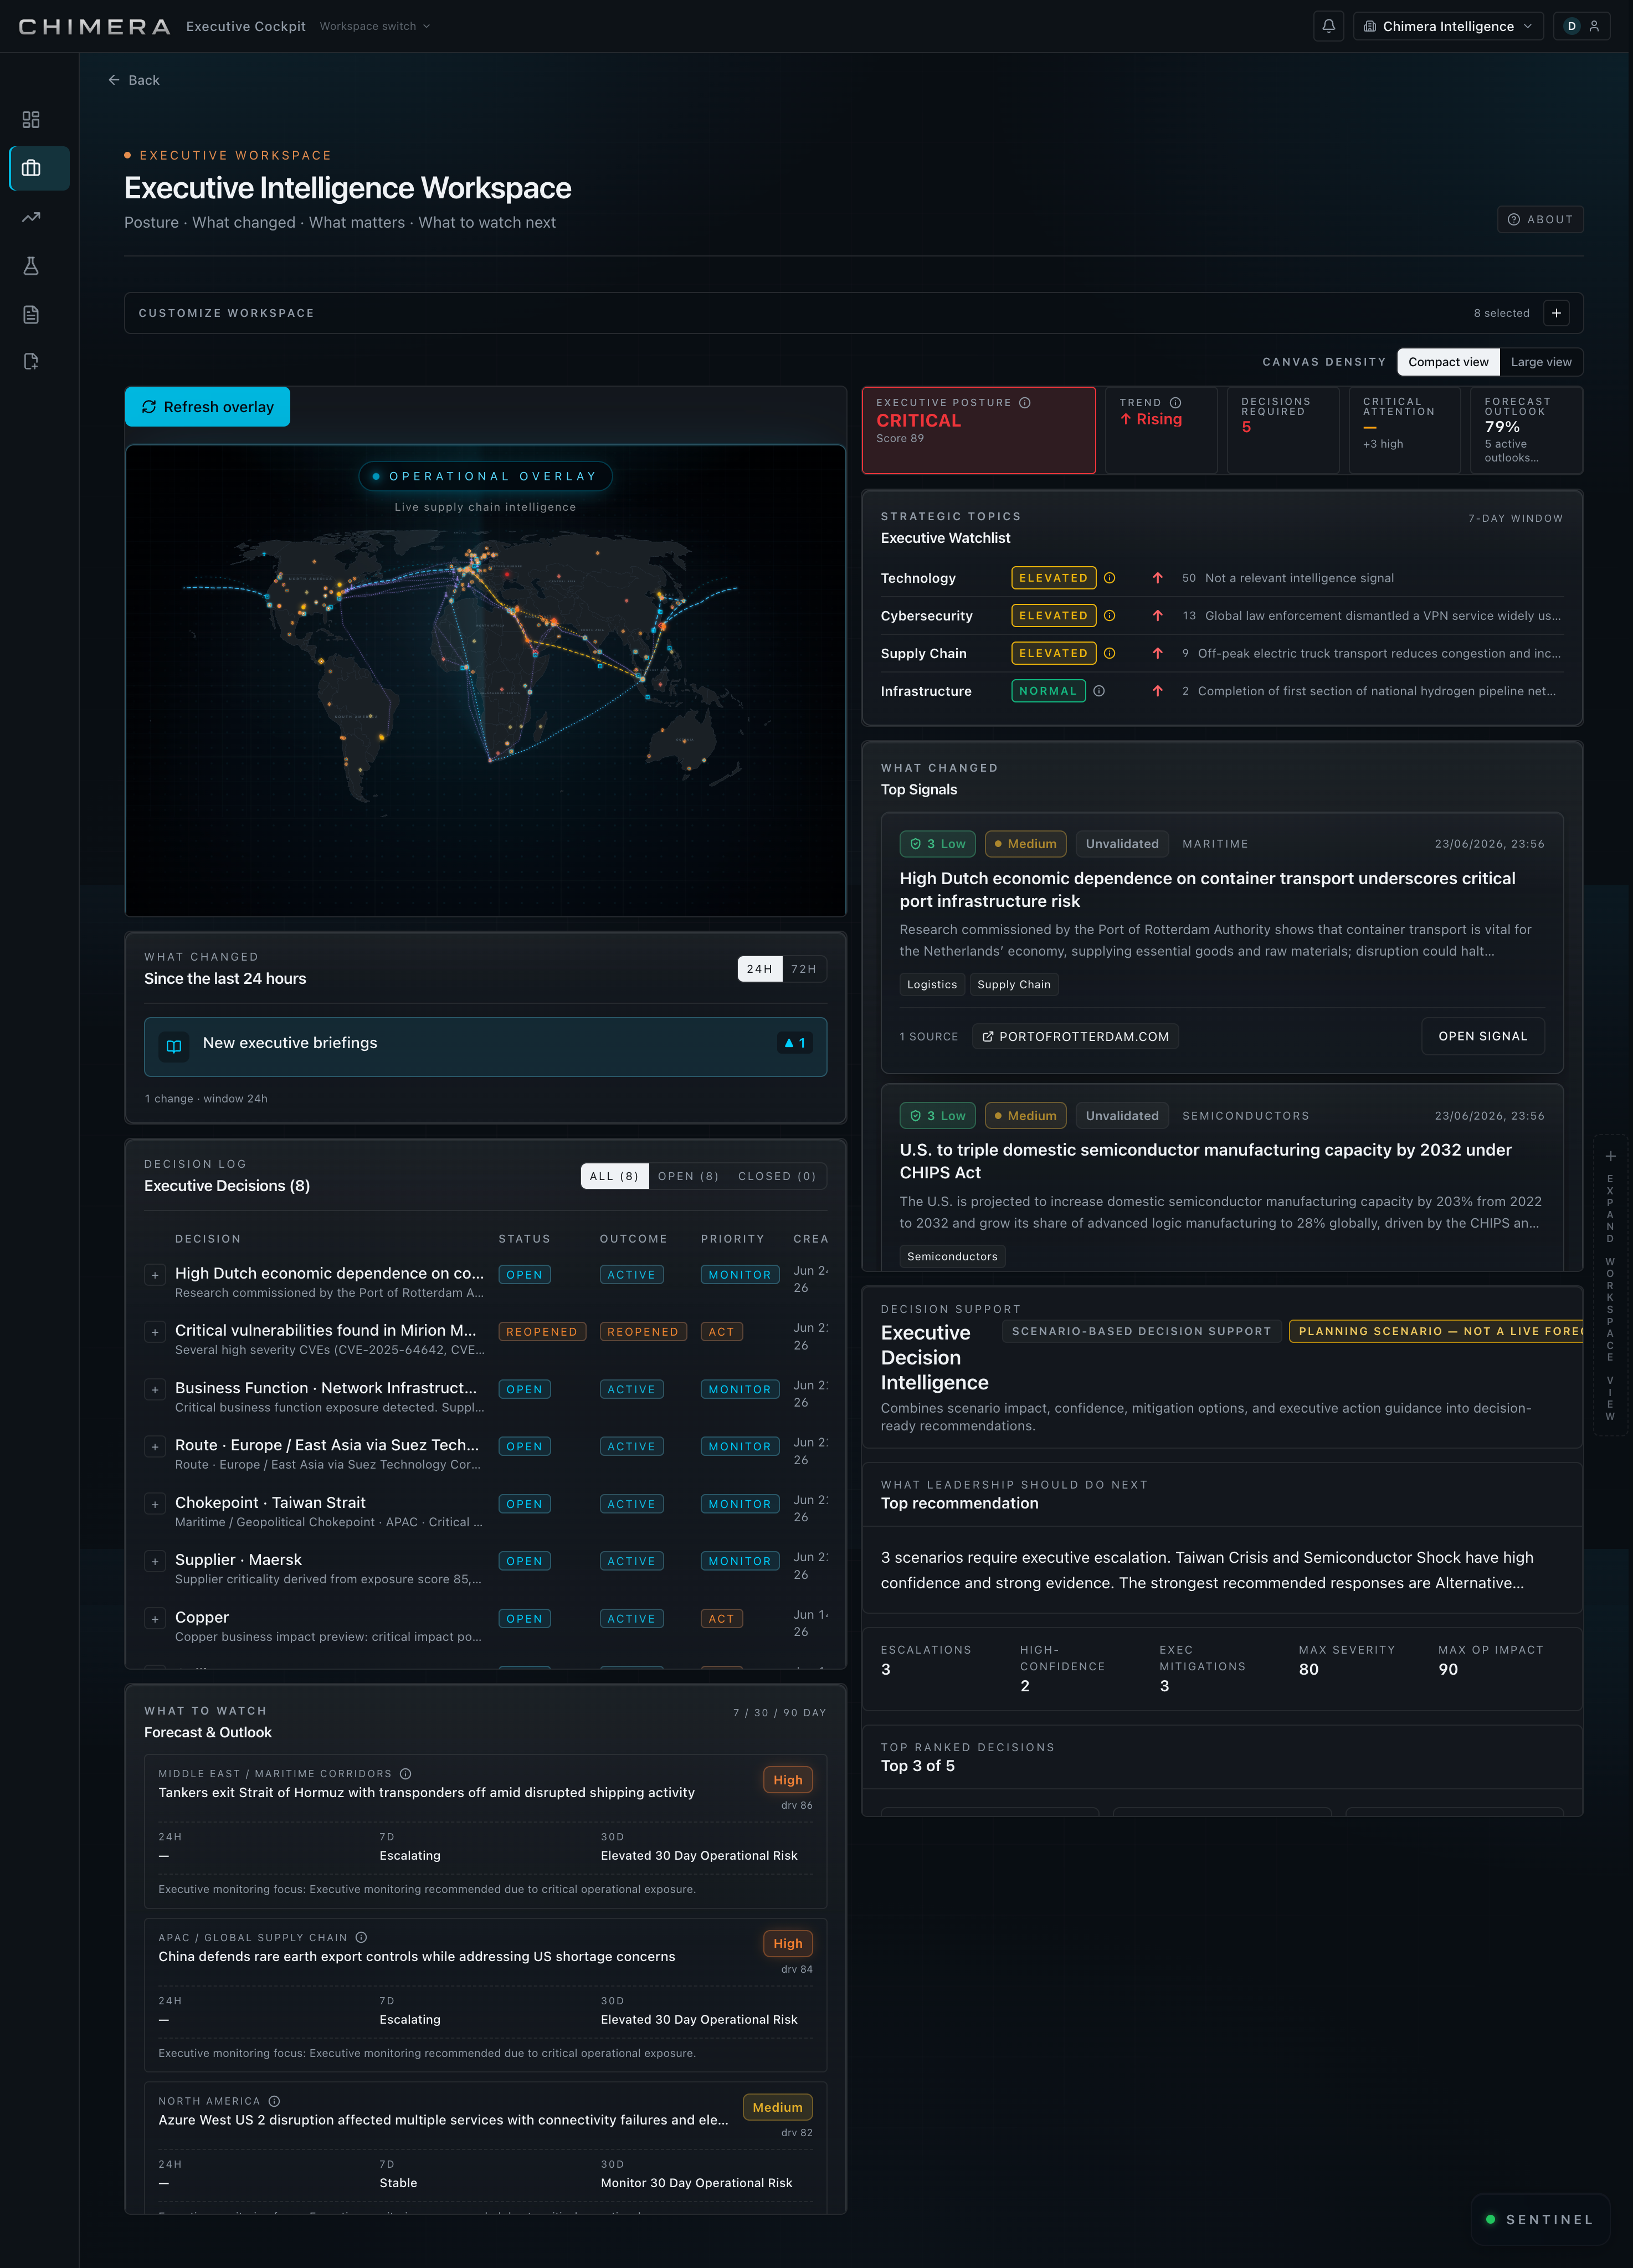Open the document icon in sidebar
This screenshot has width=1633, height=2268.
click(31, 314)
